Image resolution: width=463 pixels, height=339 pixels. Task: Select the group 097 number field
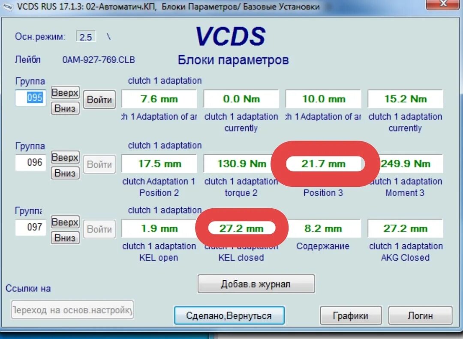[x=31, y=228]
